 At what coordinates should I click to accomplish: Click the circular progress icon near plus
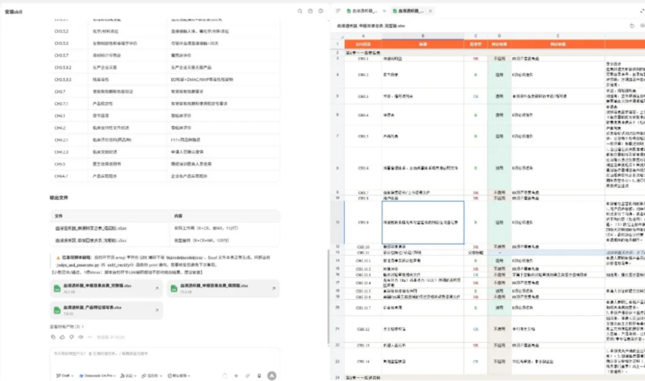point(224,376)
